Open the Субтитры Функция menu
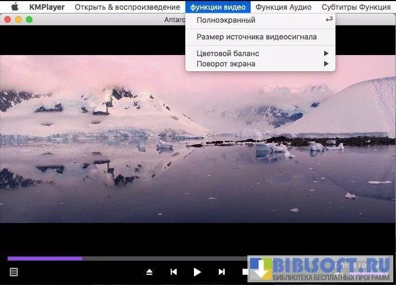Screen dimensions: 396x285 tap(355, 7)
